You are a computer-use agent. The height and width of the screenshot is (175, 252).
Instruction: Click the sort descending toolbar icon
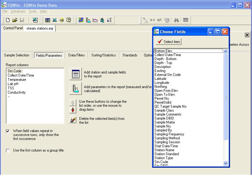[109, 20]
